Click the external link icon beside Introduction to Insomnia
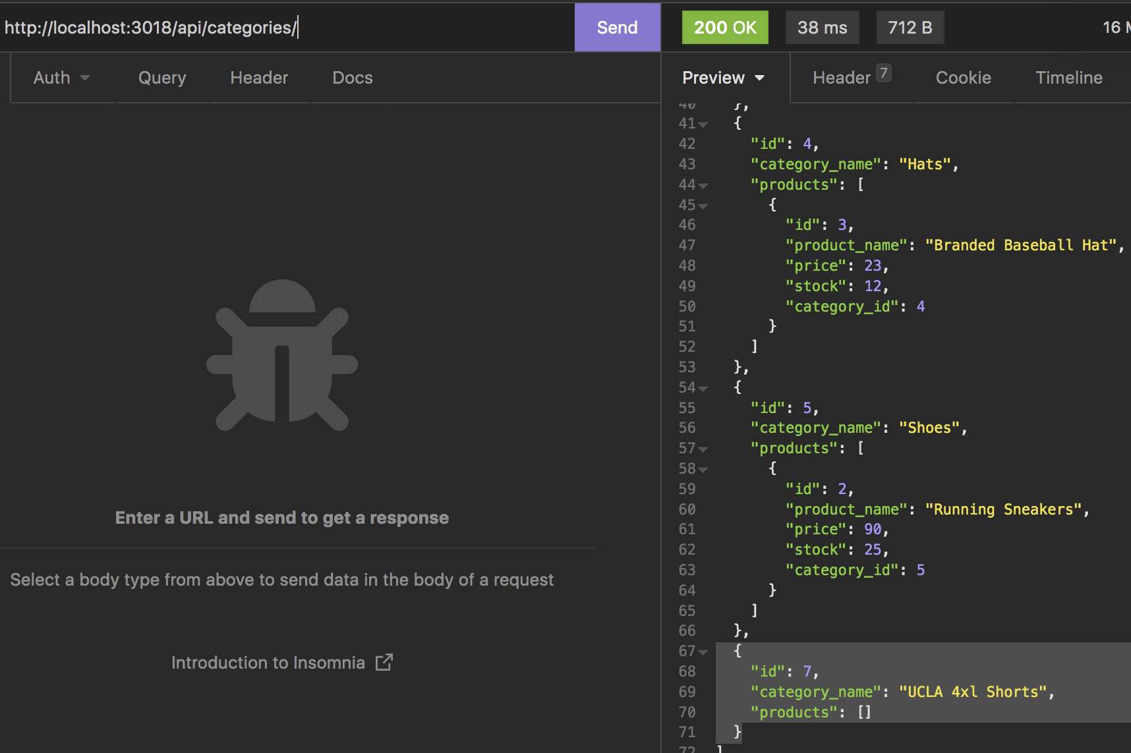The image size is (1131, 753). [384, 662]
